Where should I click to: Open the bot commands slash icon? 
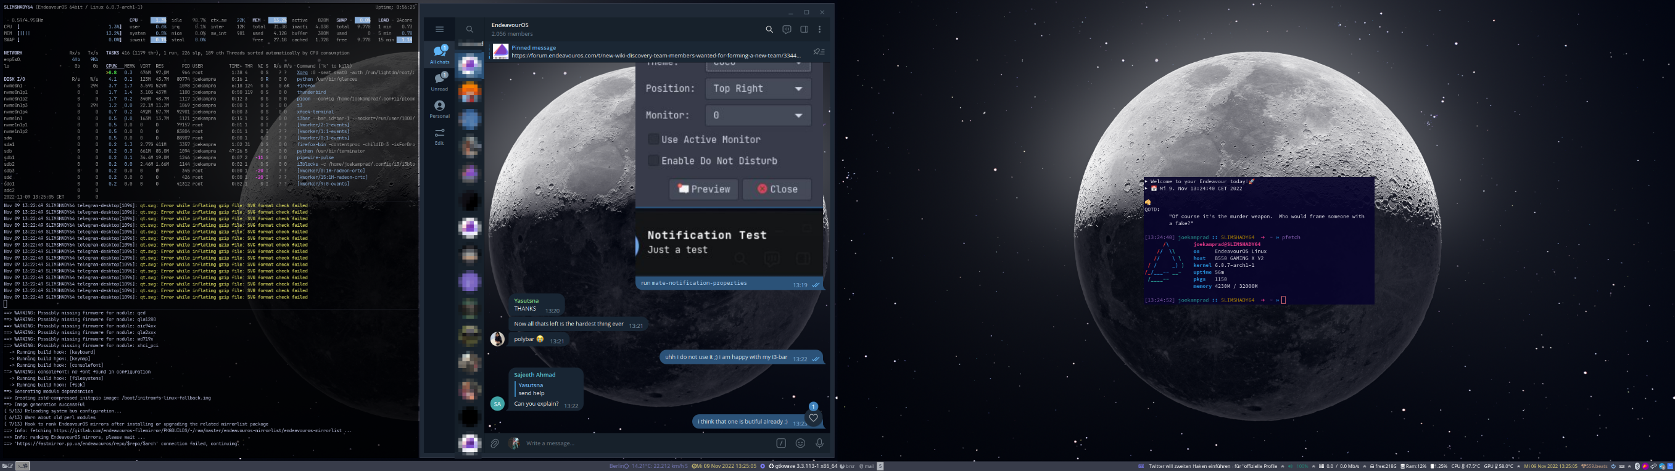(781, 443)
